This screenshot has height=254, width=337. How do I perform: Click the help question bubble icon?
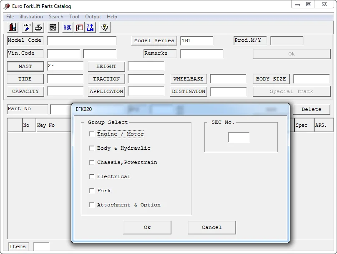(x=105, y=27)
